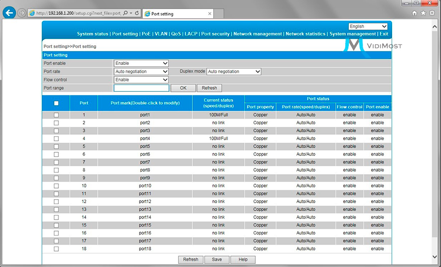Click the address bar search magnifier icon

click(125, 13)
